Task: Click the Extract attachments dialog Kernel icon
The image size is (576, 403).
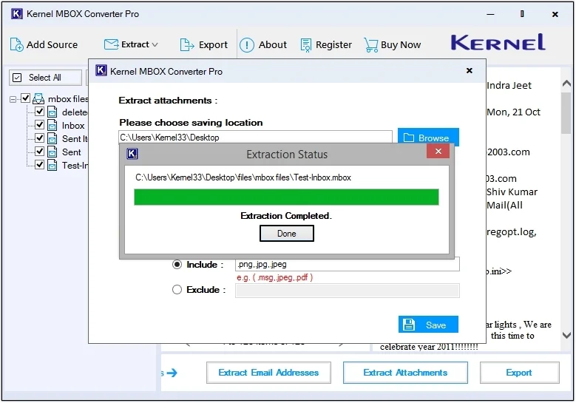Action: pos(101,70)
